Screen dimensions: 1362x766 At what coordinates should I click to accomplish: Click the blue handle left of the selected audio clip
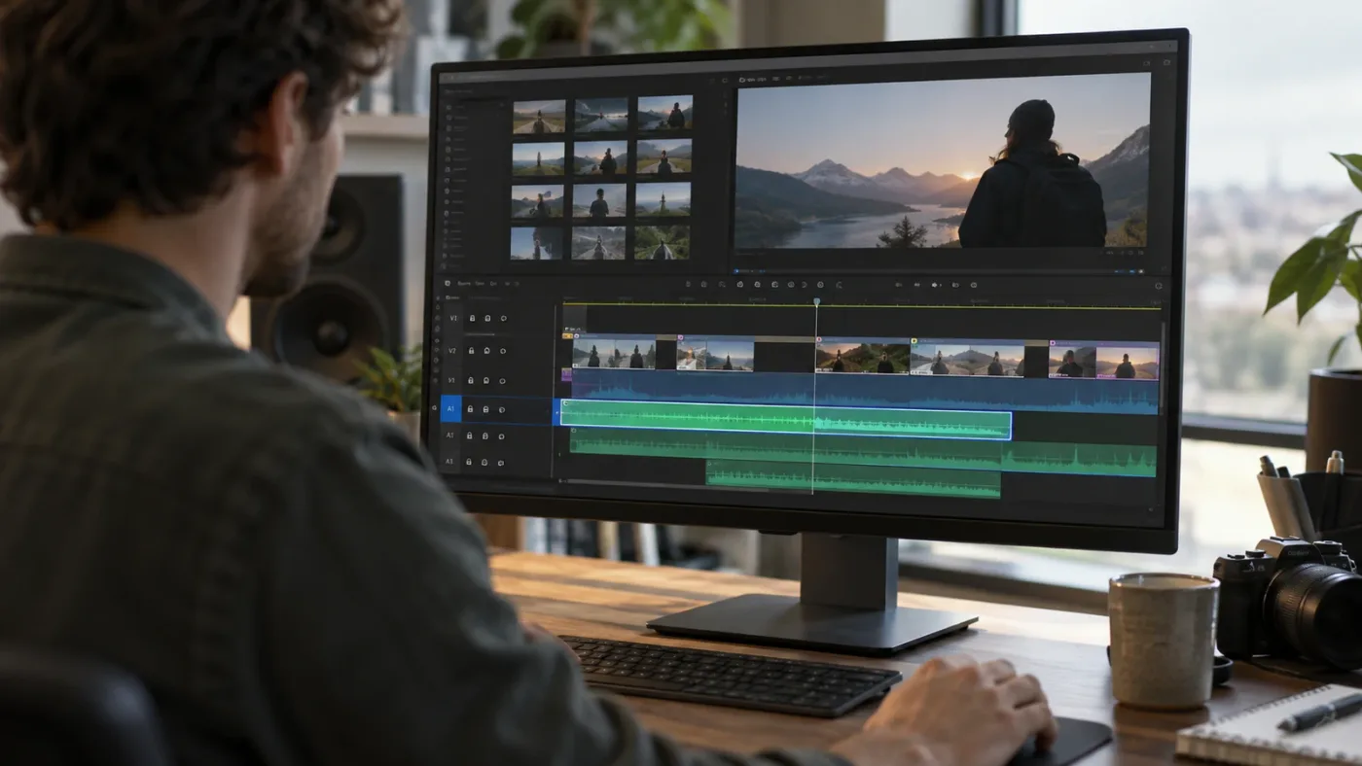point(556,412)
